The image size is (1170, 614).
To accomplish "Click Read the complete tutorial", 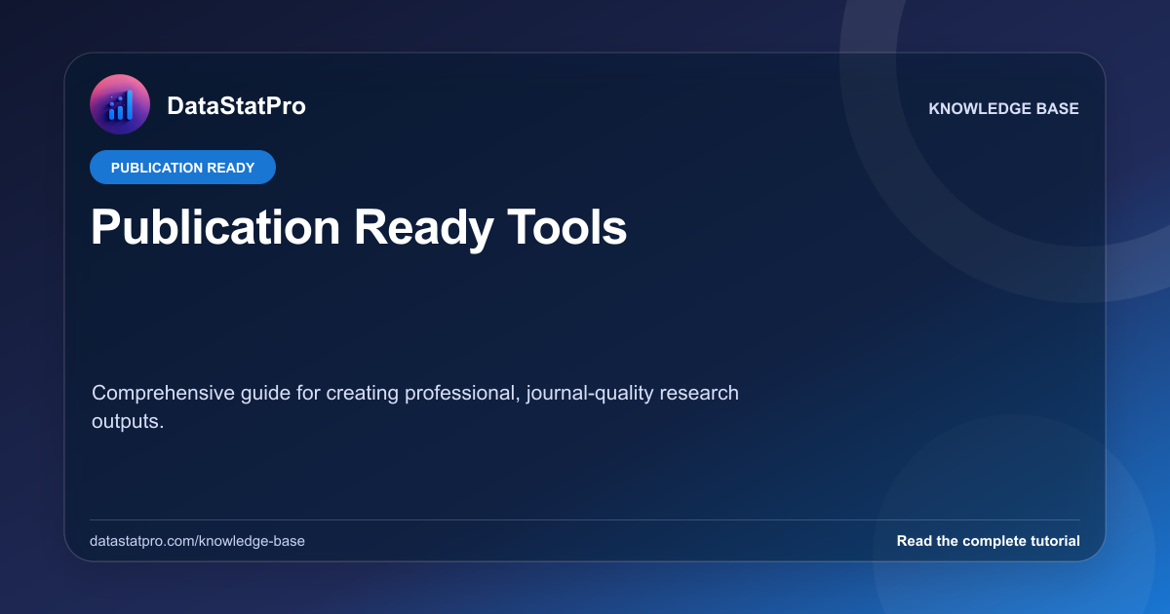I will click(988, 541).
